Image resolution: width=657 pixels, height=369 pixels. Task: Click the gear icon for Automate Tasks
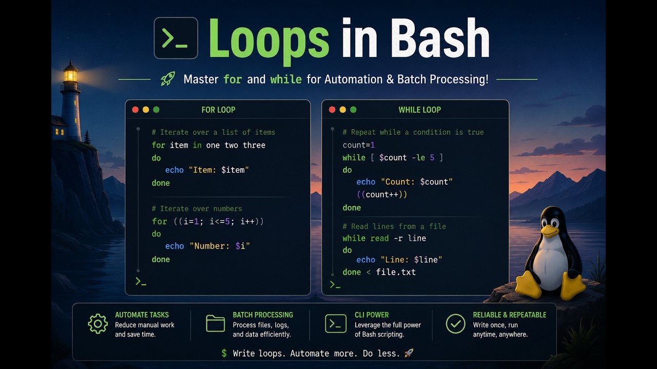(98, 324)
